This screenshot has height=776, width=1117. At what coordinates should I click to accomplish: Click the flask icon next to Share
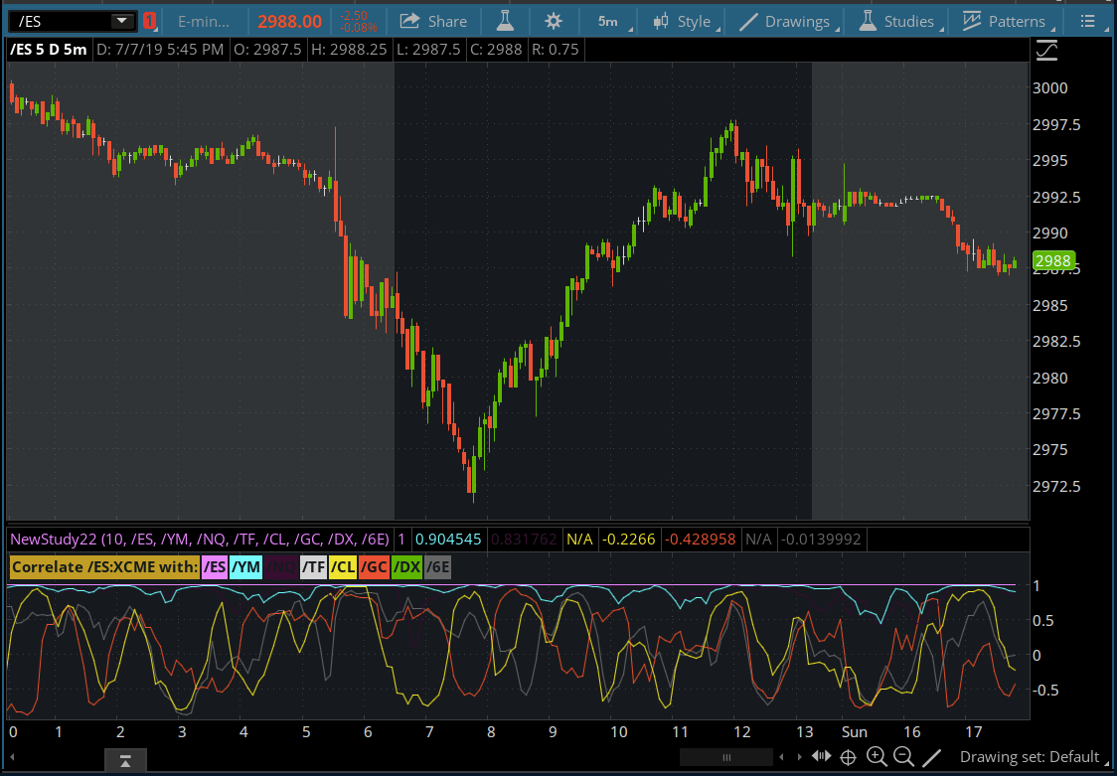[505, 20]
